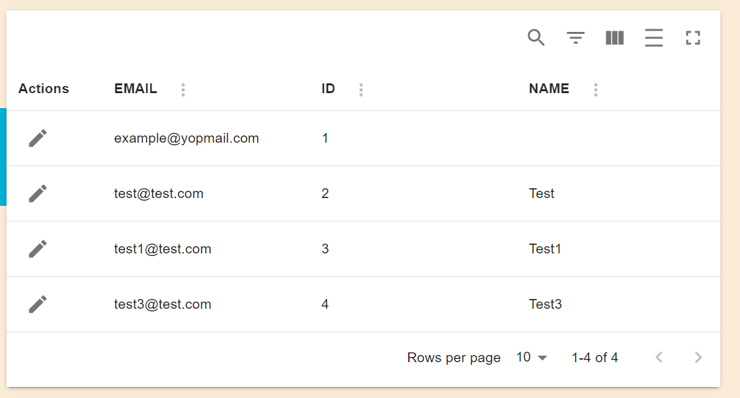The height and width of the screenshot is (398, 740).
Task: Edit row for test@test.com
Action: click(x=38, y=193)
